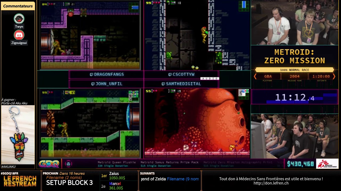Click the SUIVANTS heading
This screenshot has width=341, height=191.
[x=147, y=173]
